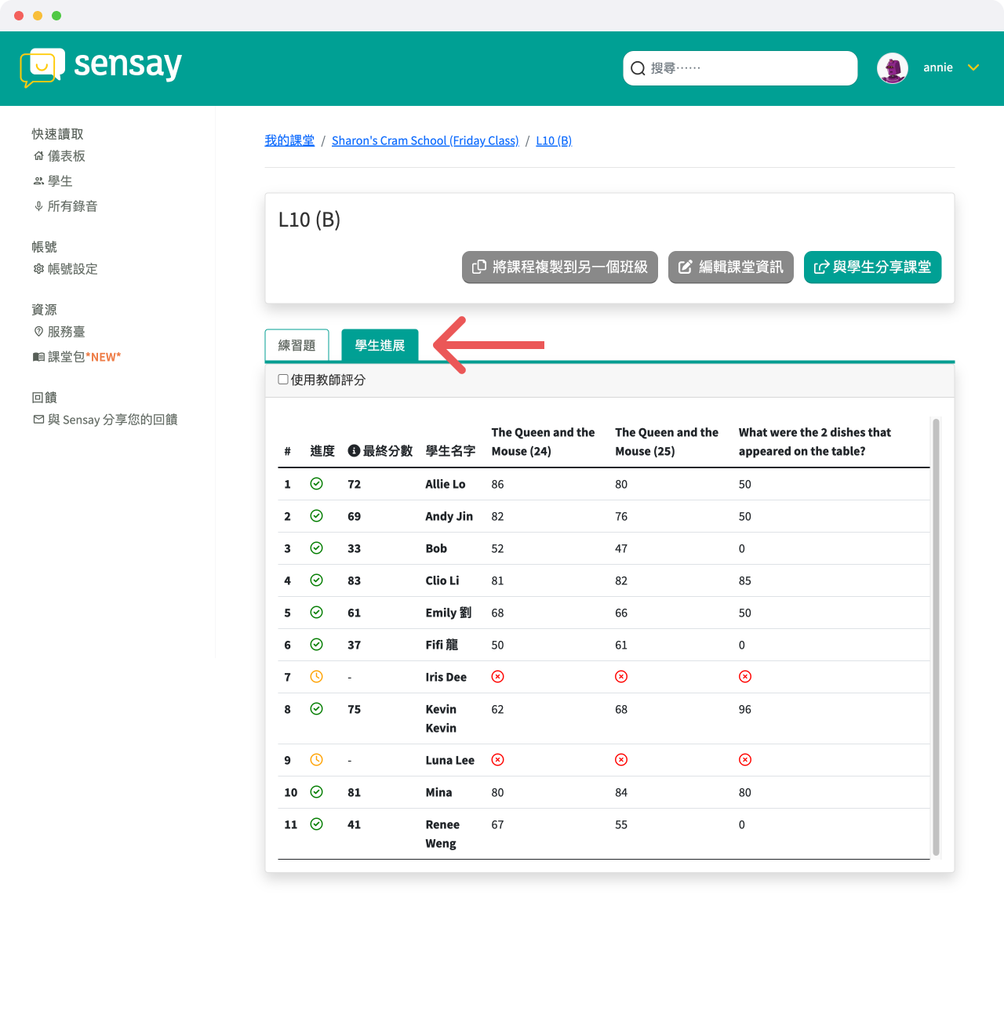Click 與學生分享課堂 share button

872,267
